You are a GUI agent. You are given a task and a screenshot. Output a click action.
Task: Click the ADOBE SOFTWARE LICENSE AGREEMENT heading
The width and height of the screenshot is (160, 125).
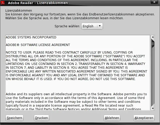[x=38, y=45]
